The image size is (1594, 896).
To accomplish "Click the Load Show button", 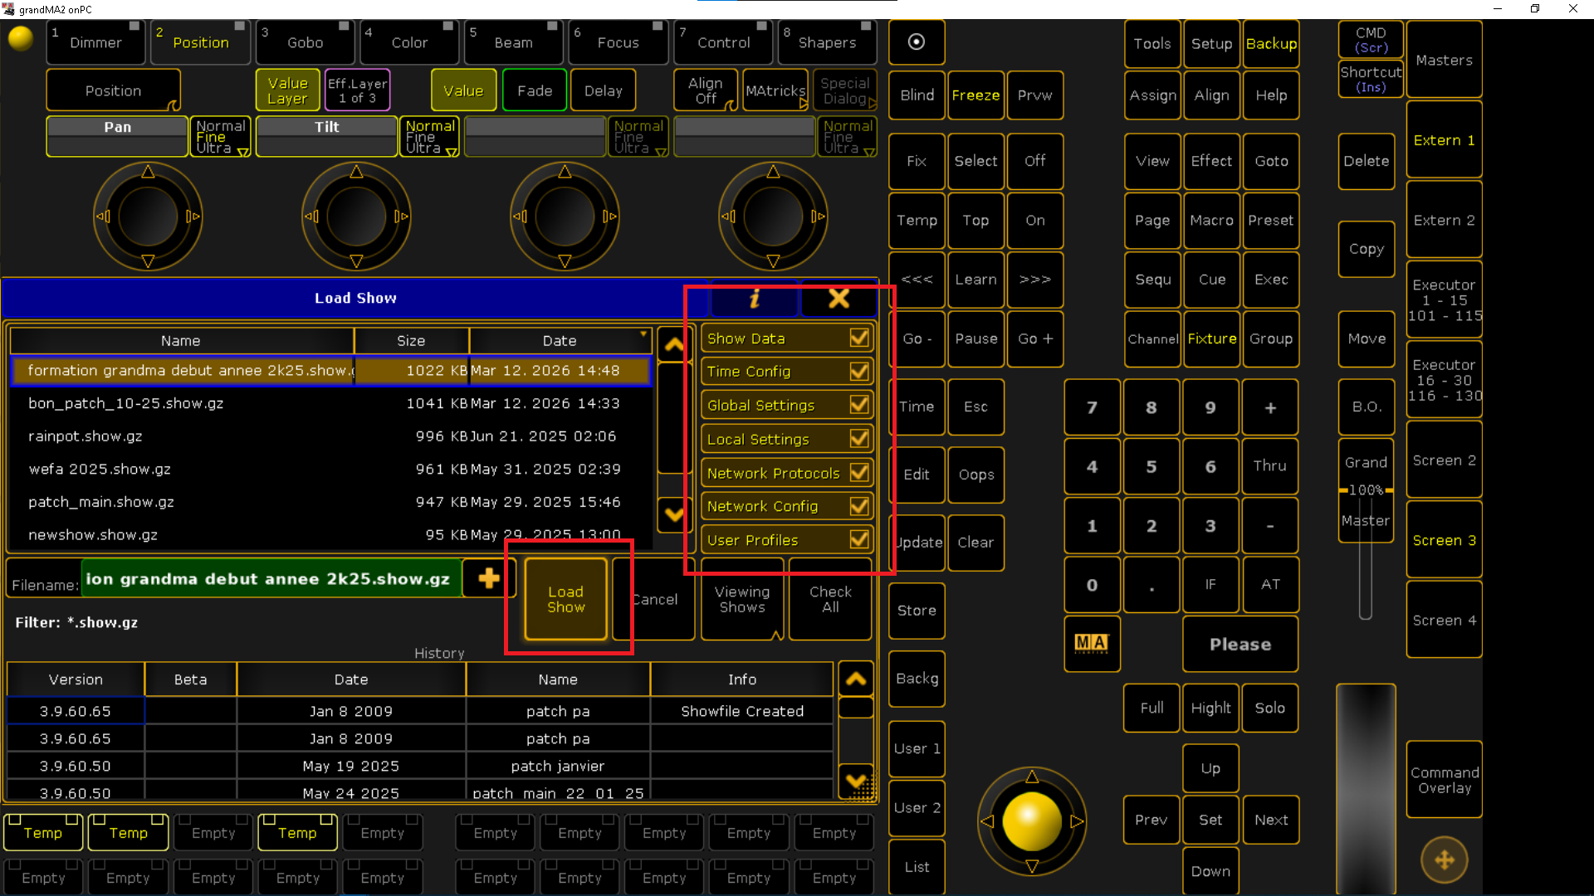I will 565,599.
